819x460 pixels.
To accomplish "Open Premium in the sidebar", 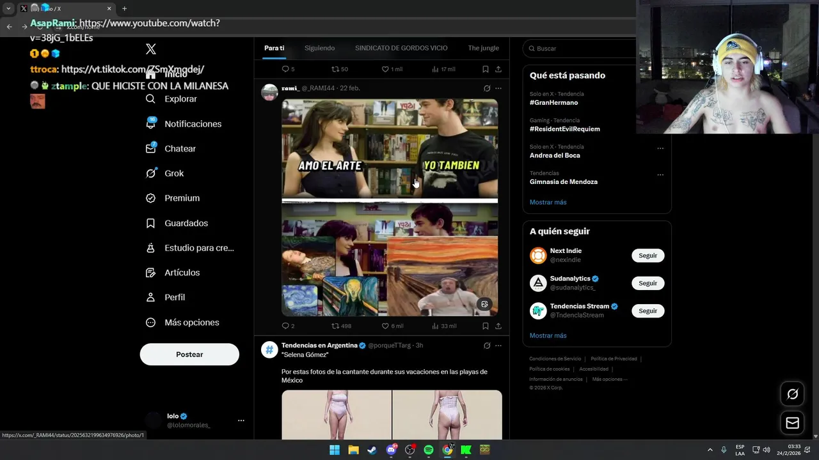I will [x=173, y=198].
